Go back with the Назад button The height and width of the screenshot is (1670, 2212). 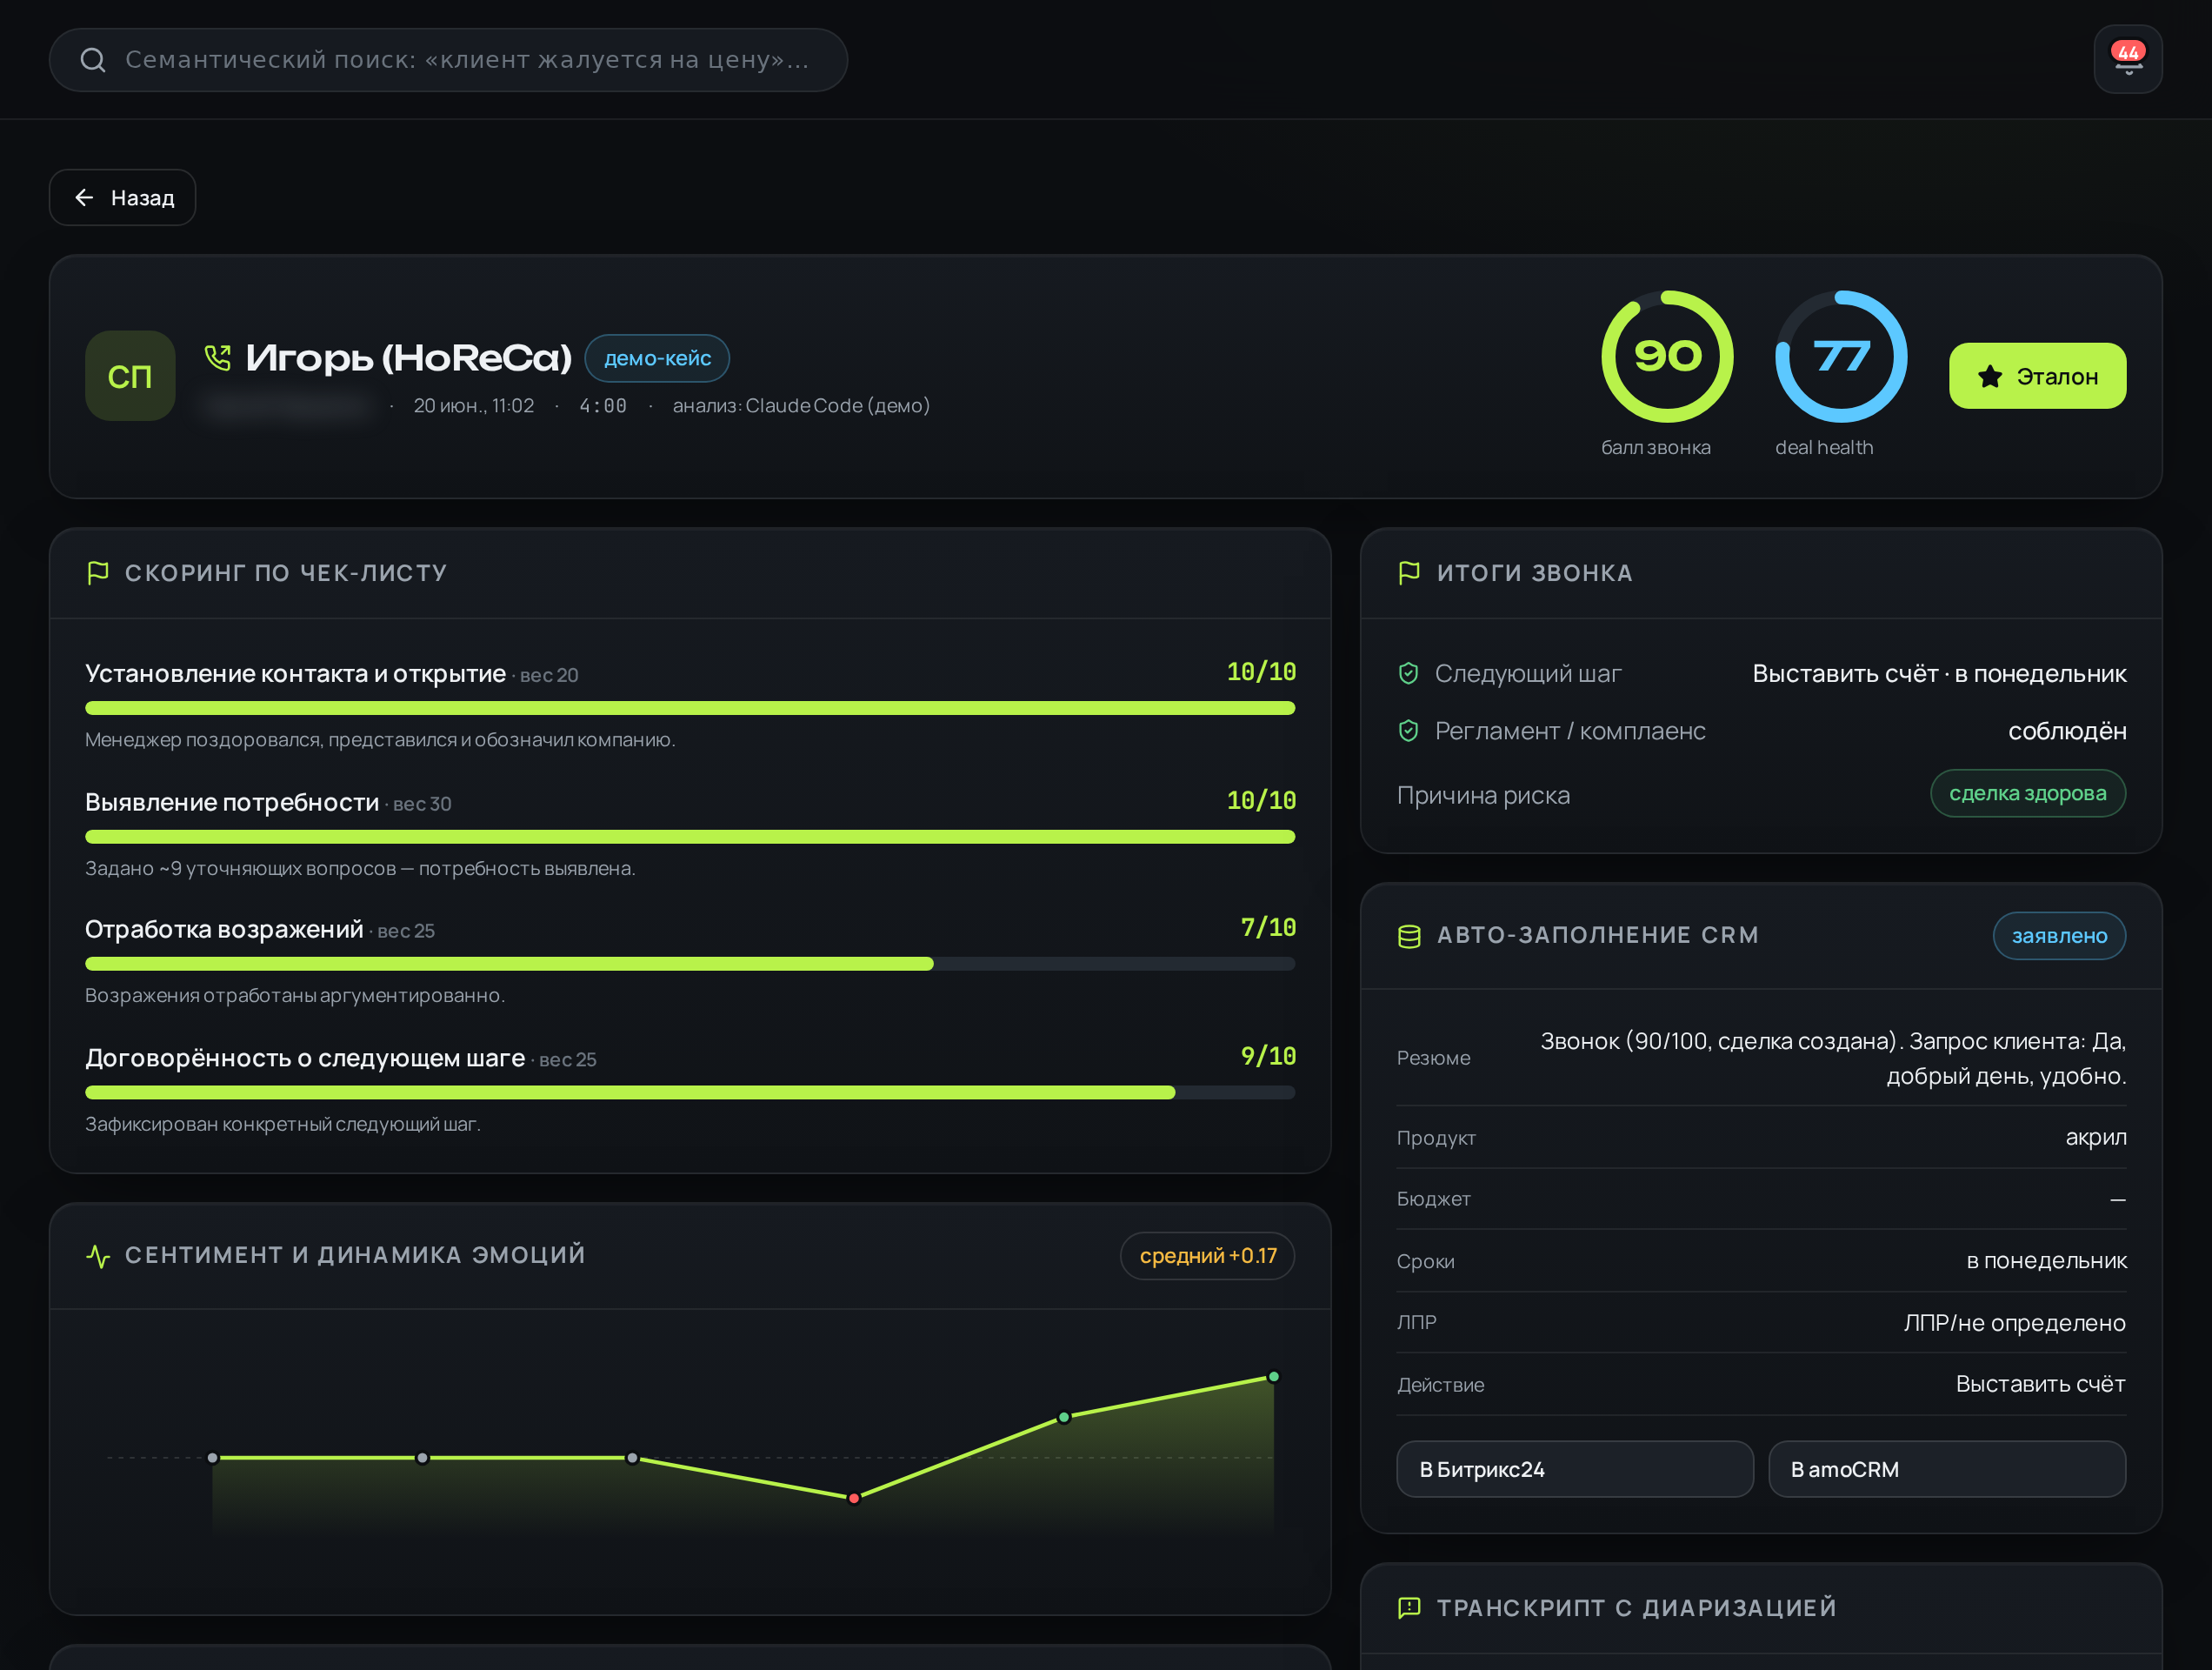pyautogui.click(x=122, y=197)
